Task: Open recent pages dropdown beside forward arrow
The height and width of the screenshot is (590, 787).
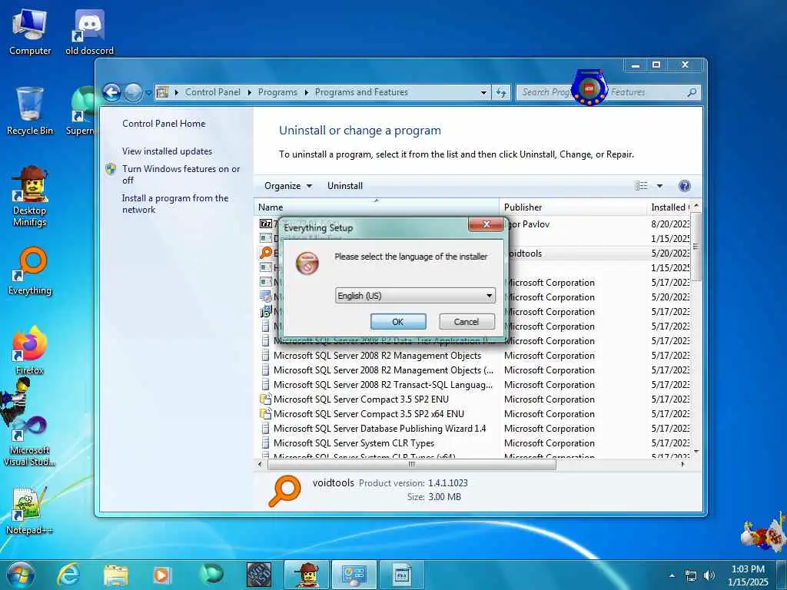Action: click(148, 93)
